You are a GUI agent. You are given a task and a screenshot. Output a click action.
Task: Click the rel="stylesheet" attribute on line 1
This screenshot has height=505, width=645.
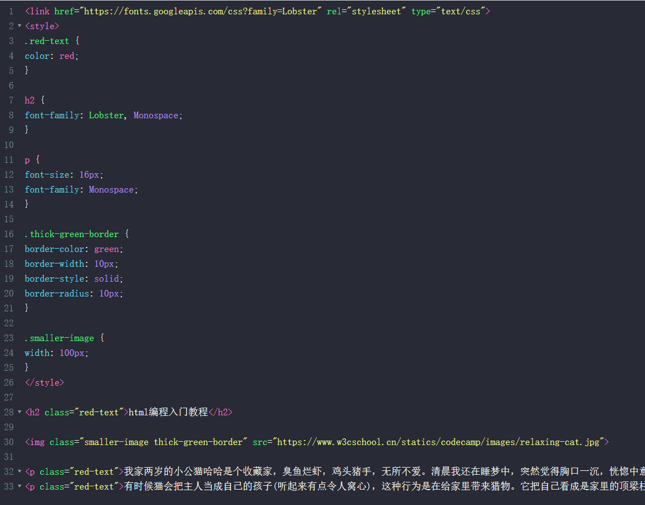click(367, 11)
